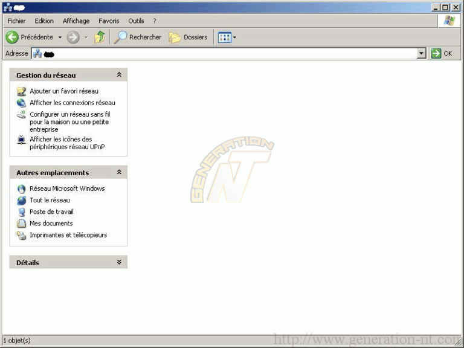Click the Détails header title
The image size is (464, 348).
click(28, 263)
